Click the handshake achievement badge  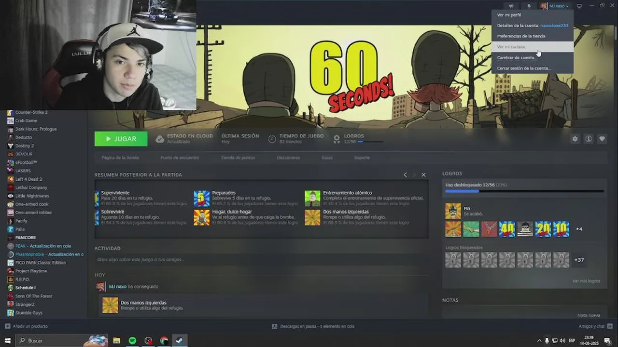(471, 229)
